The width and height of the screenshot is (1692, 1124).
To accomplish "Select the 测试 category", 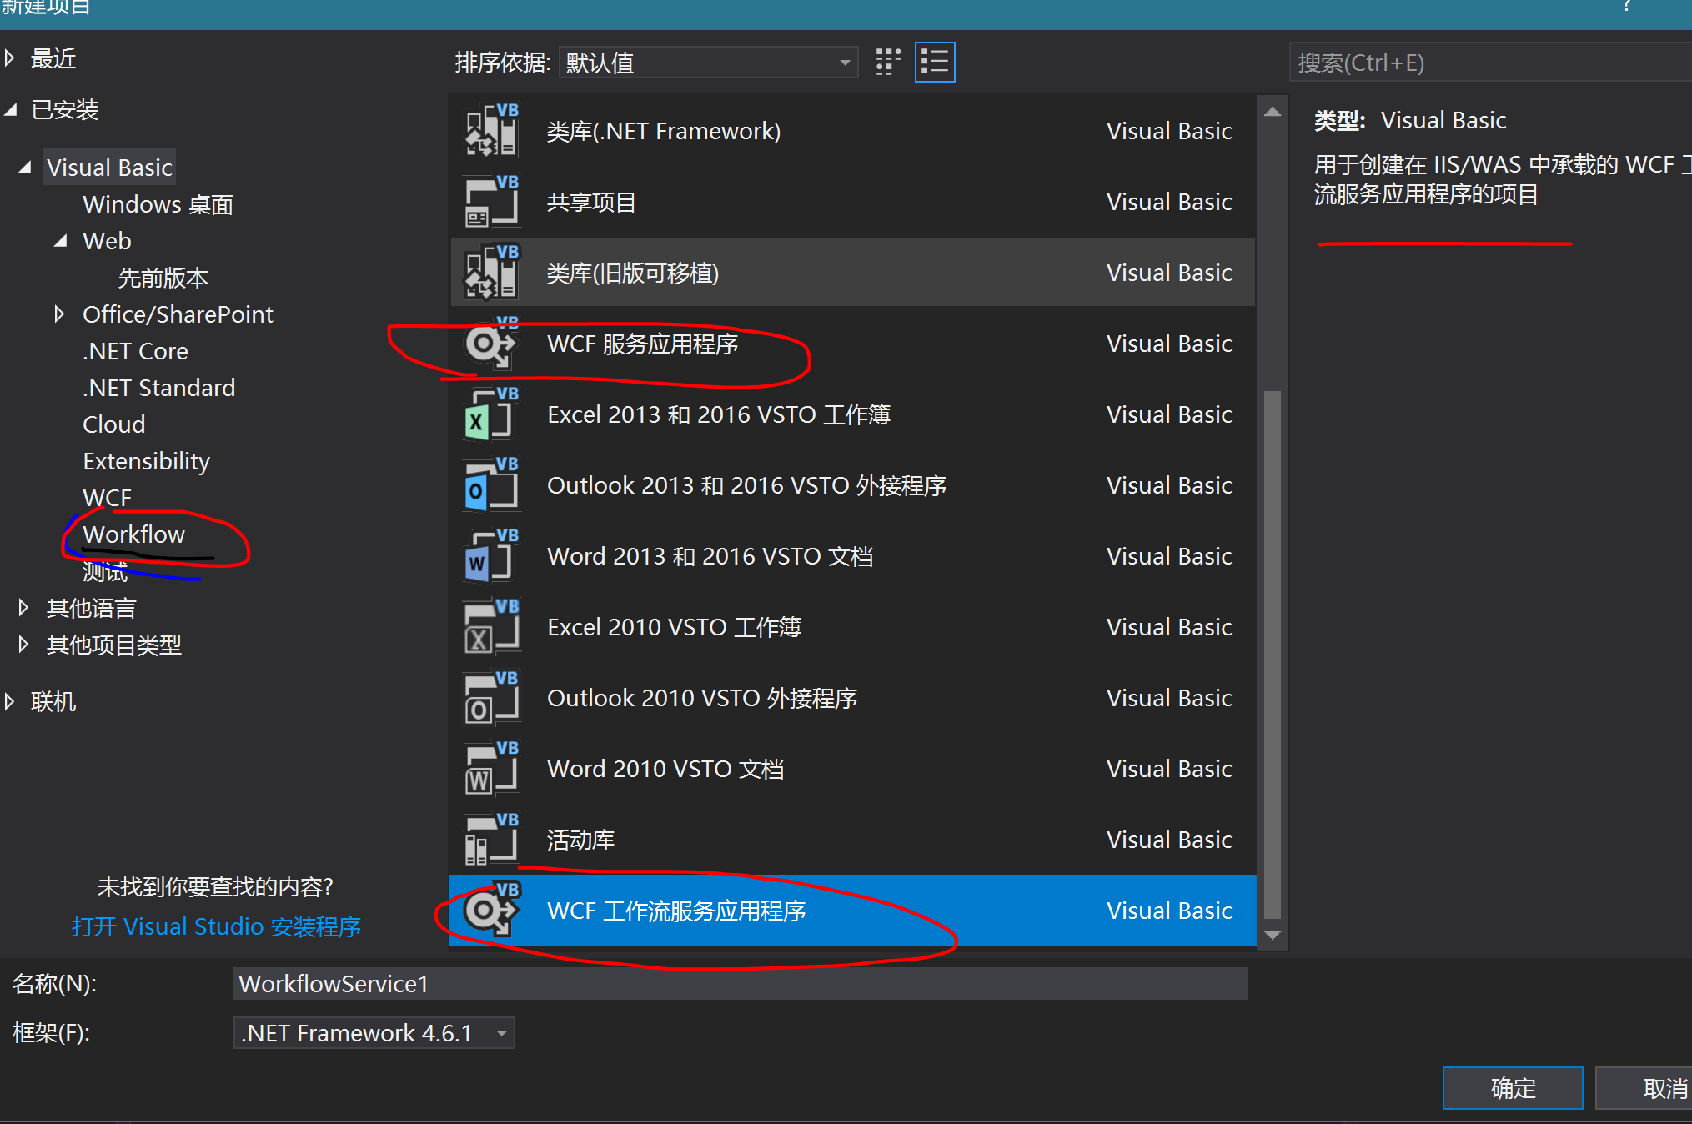I will [x=105, y=571].
